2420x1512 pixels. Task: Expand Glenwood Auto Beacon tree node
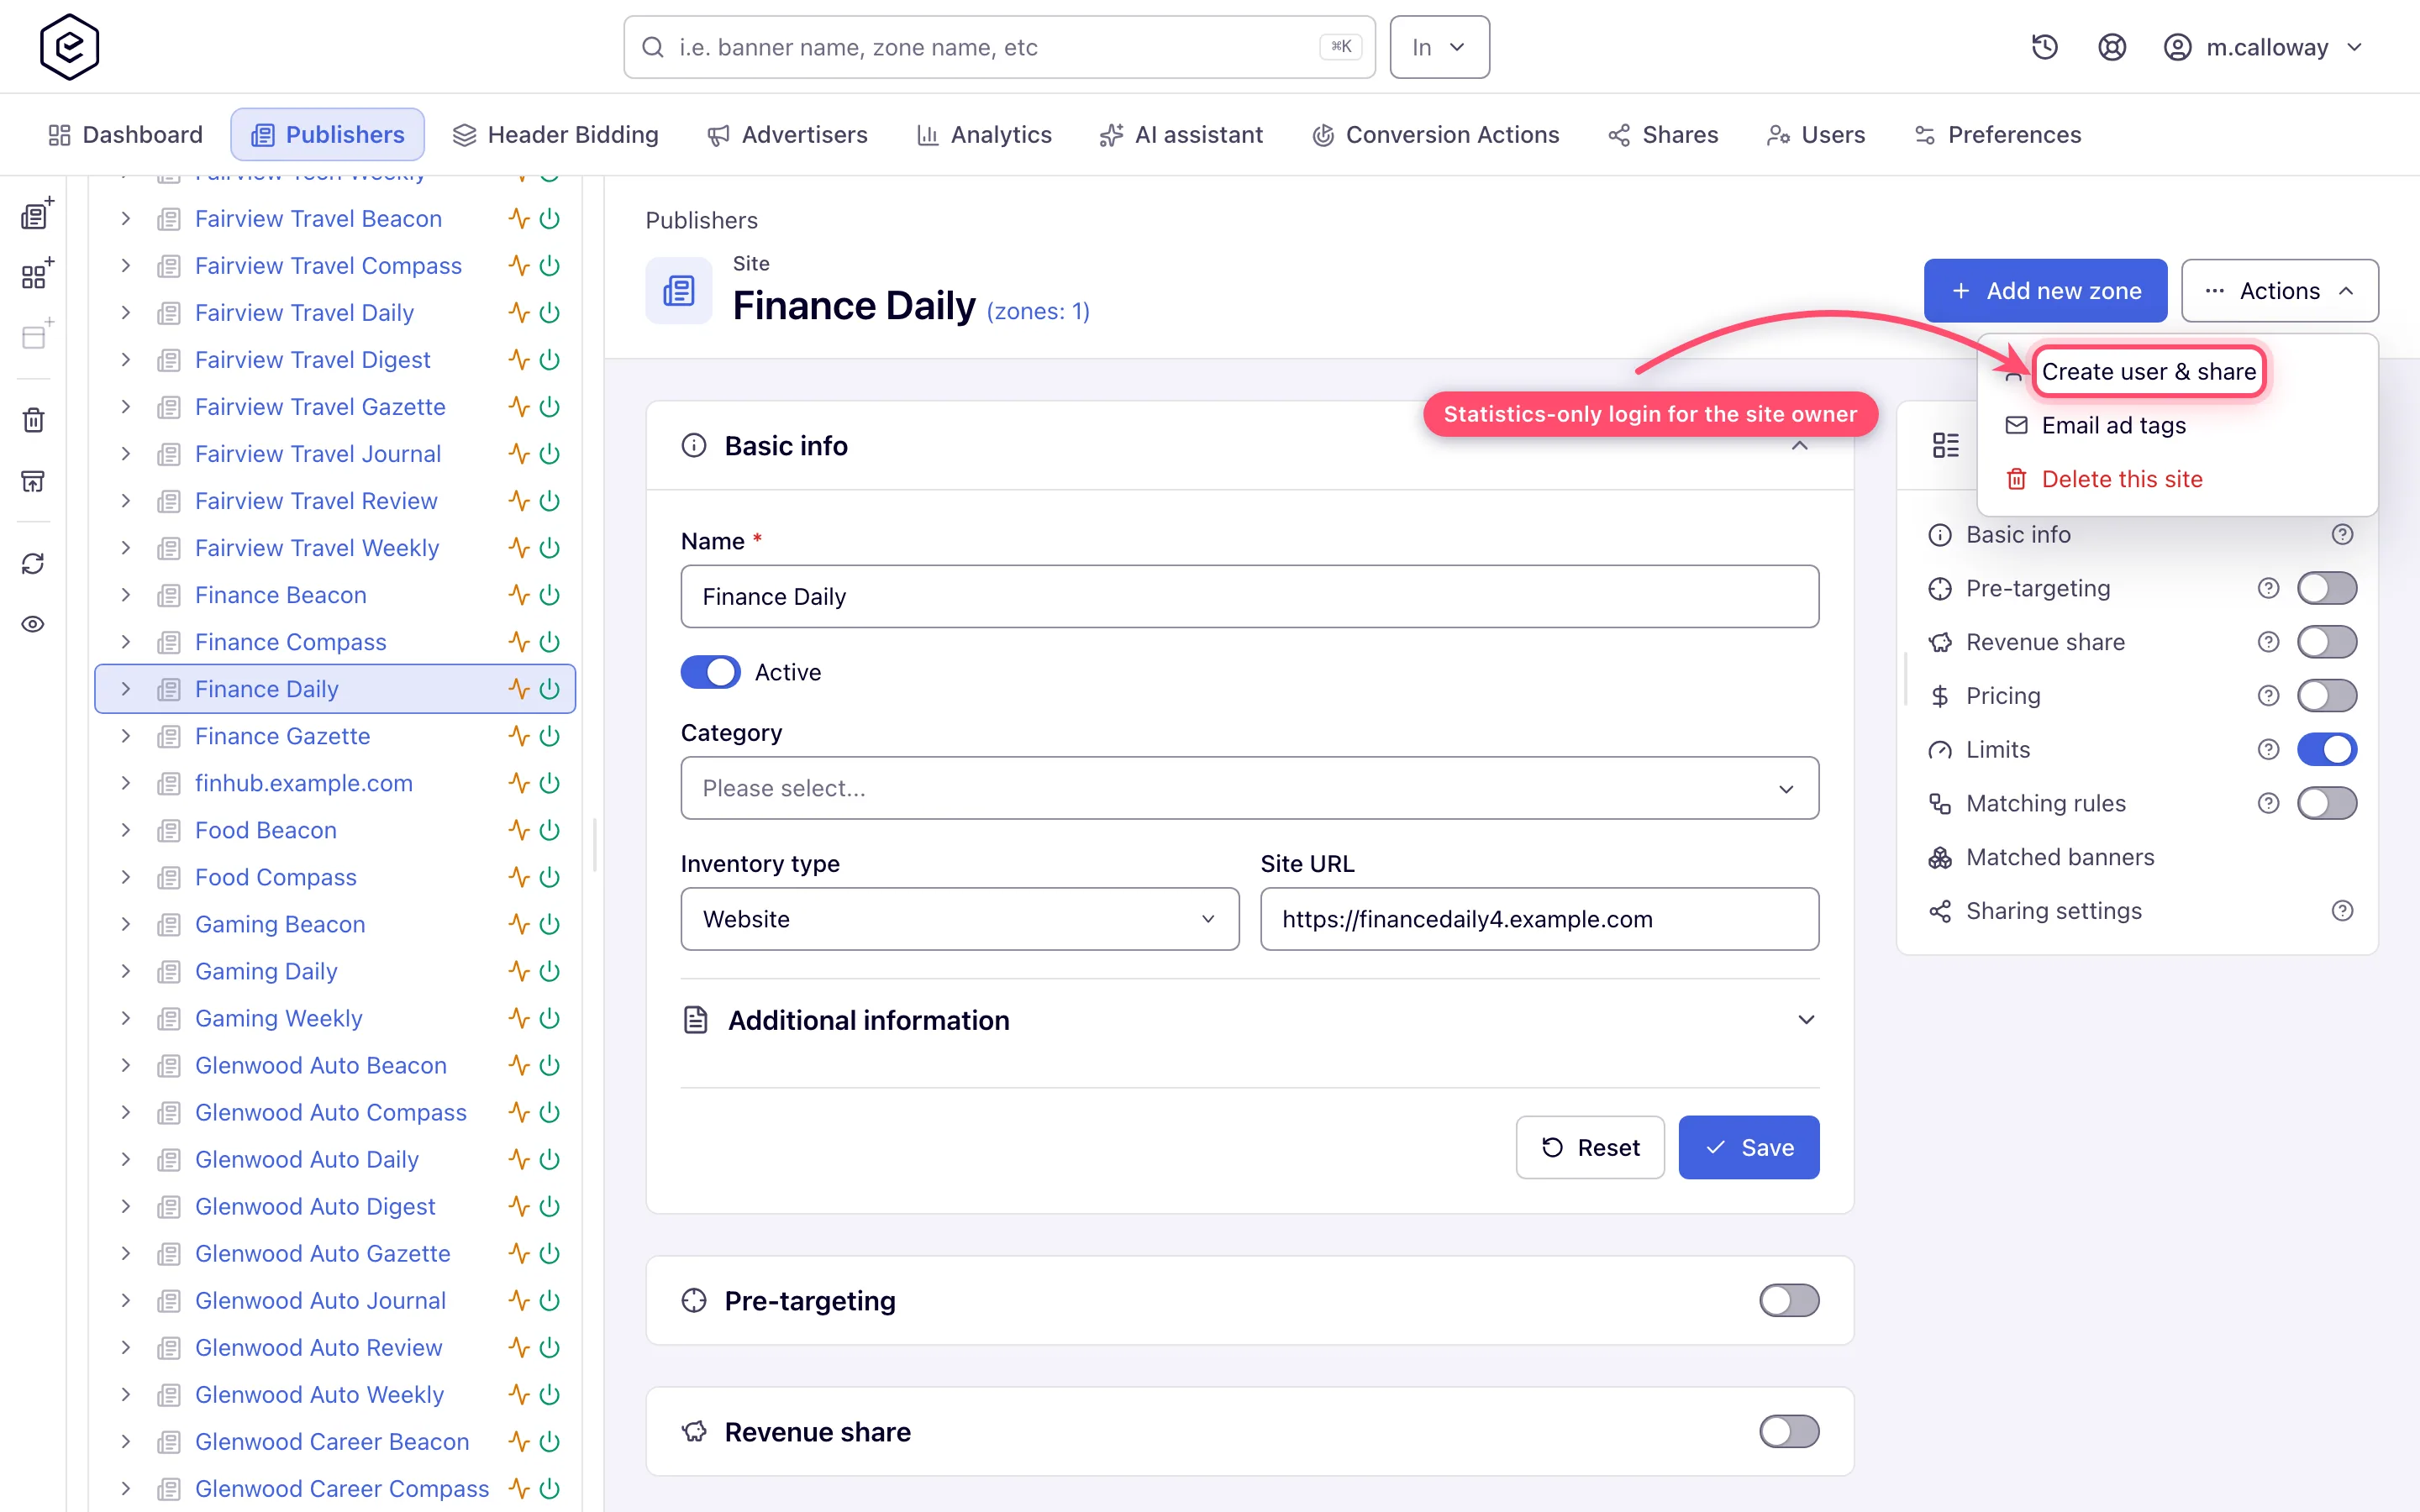[x=125, y=1065]
